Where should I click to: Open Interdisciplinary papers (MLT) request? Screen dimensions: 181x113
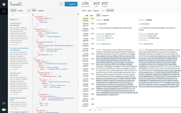pos(18,99)
